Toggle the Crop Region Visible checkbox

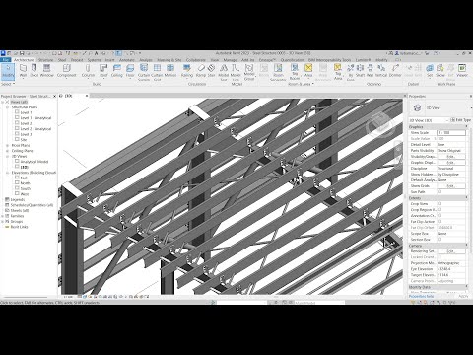(x=439, y=209)
